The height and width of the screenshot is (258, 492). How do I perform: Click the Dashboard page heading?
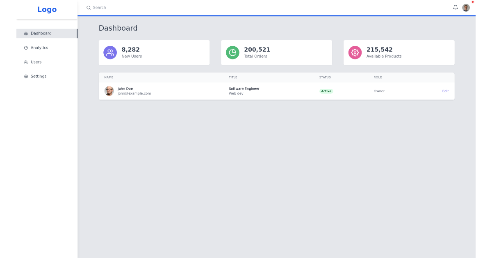(x=118, y=28)
